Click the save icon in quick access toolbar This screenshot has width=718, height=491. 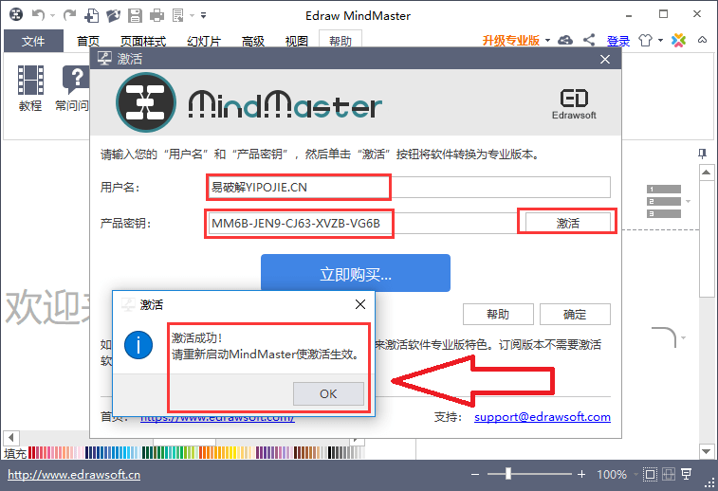pos(136,15)
